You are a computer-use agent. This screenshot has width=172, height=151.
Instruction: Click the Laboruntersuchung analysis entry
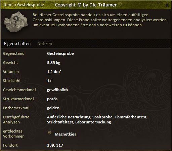pos(93,122)
